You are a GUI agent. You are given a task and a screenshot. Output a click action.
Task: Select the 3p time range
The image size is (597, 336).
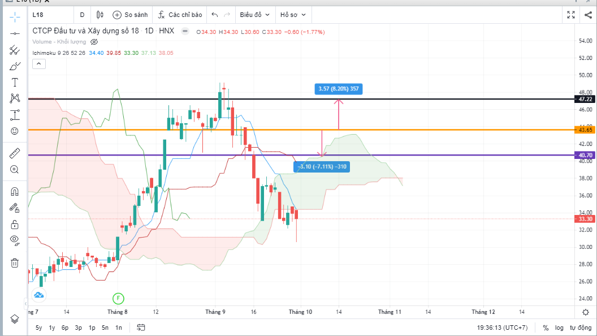(x=79, y=328)
